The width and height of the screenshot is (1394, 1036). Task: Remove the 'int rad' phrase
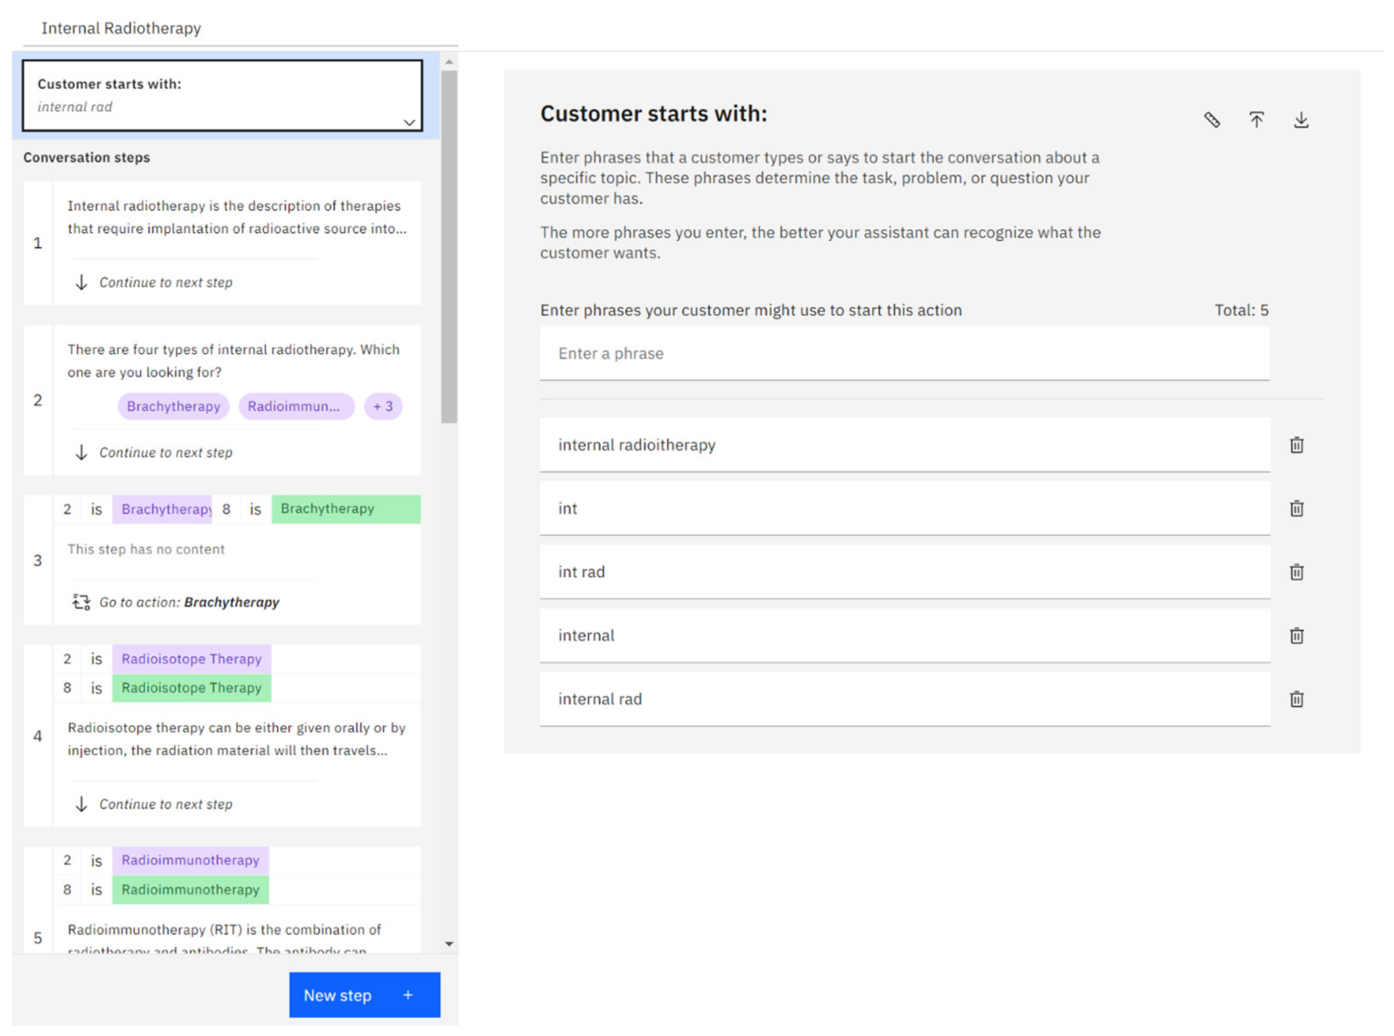[1296, 572]
